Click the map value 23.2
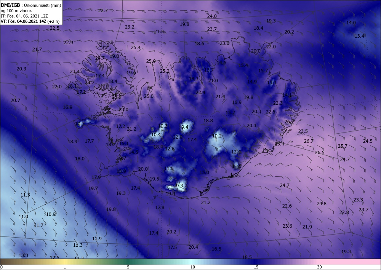Image resolution: width=381 pixels, height=270 pixels. [x=130, y=27]
